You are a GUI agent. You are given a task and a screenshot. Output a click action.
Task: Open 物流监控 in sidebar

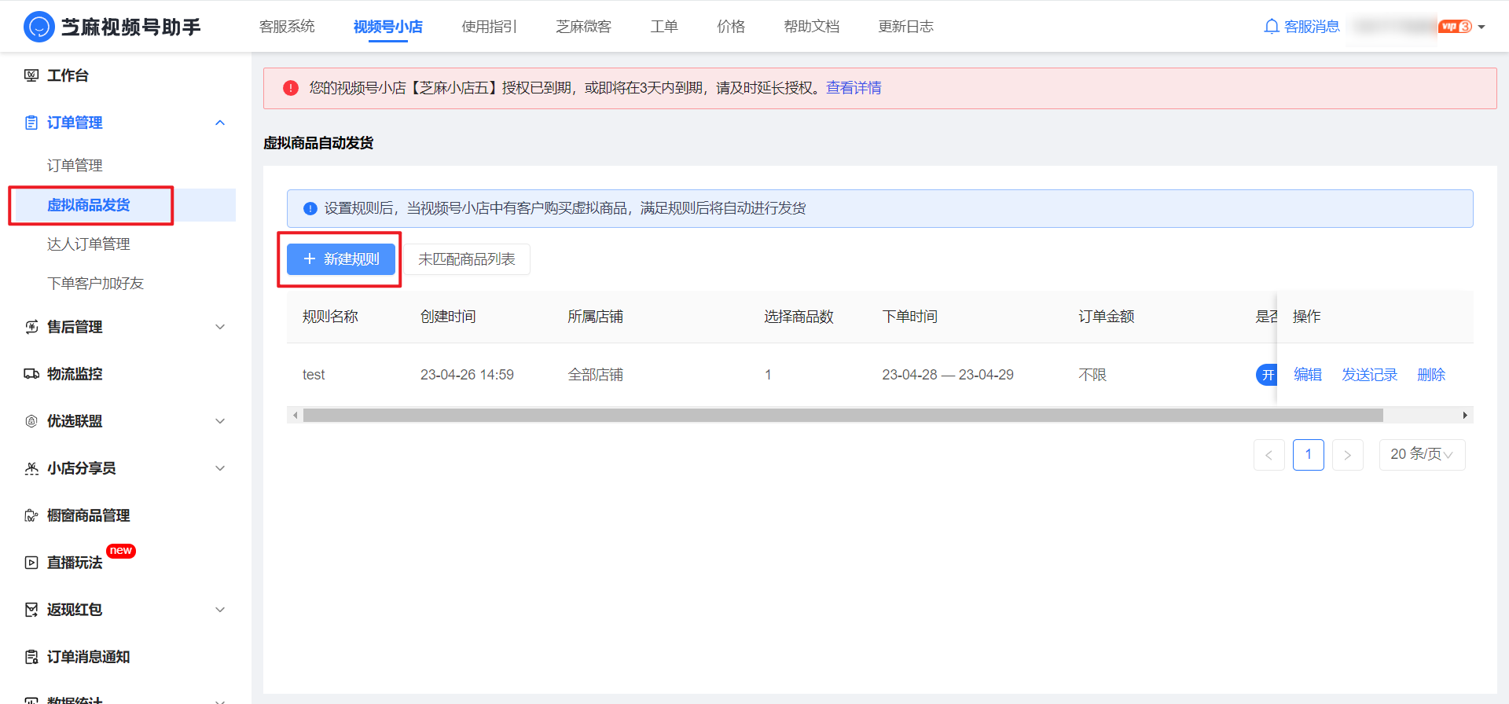click(x=75, y=374)
